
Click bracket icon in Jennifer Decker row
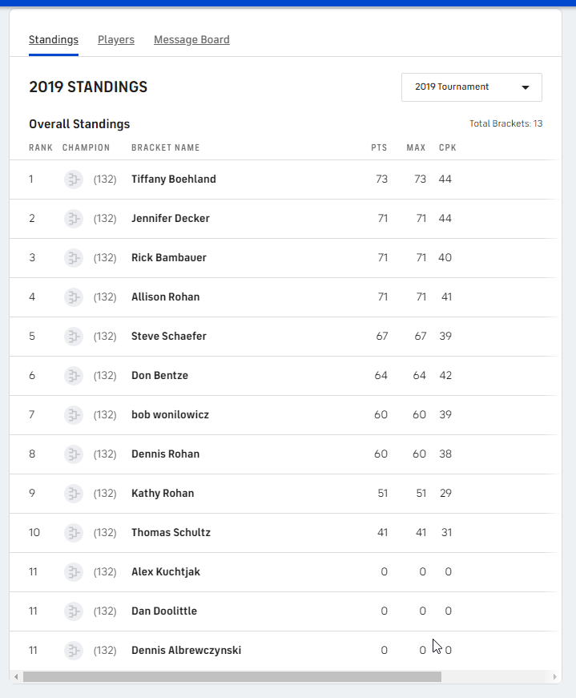74,219
